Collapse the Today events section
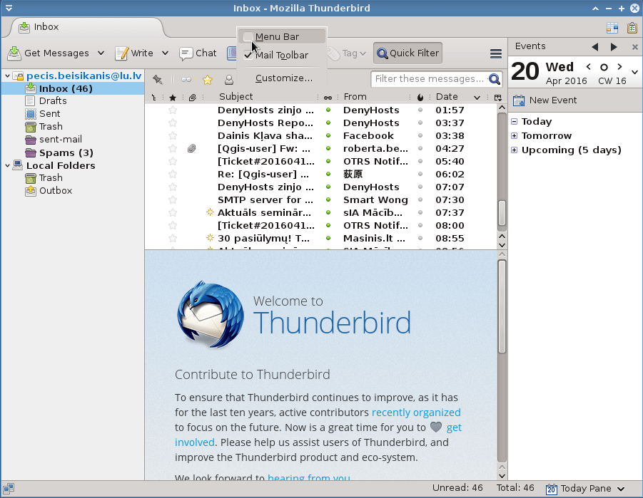The height and width of the screenshot is (498, 643). [515, 122]
